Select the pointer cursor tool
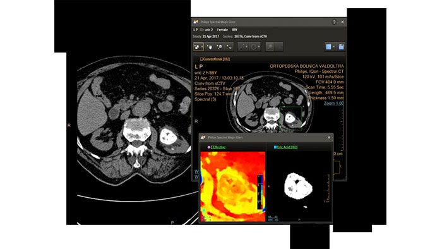The image size is (442, 249). 229,47
